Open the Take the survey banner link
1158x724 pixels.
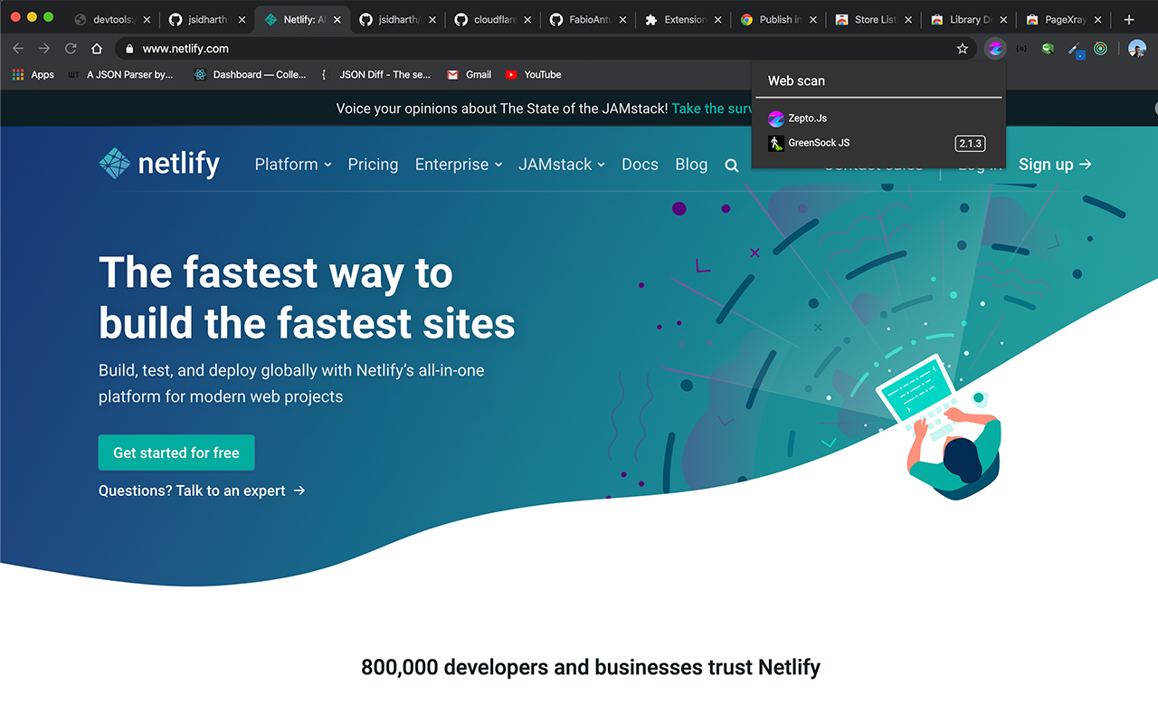(x=712, y=109)
